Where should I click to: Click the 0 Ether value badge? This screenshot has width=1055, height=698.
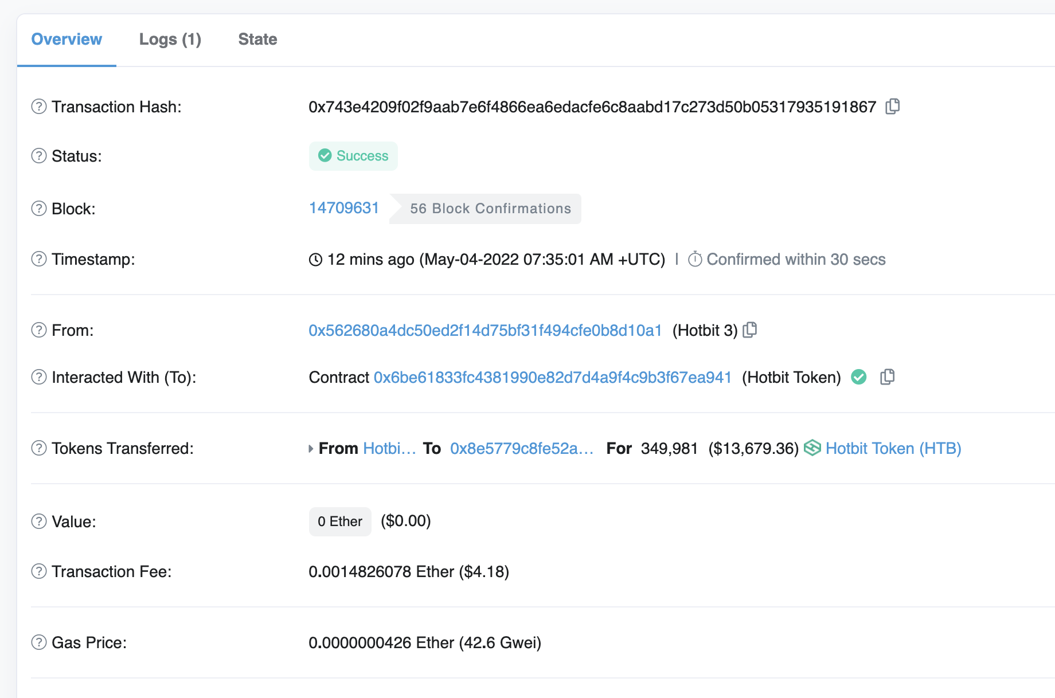339,521
